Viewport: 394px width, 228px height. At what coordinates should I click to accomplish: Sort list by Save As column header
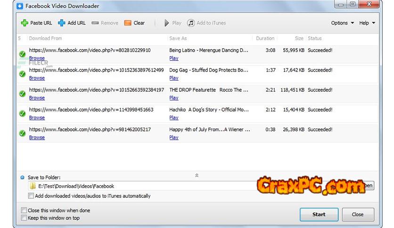point(178,39)
